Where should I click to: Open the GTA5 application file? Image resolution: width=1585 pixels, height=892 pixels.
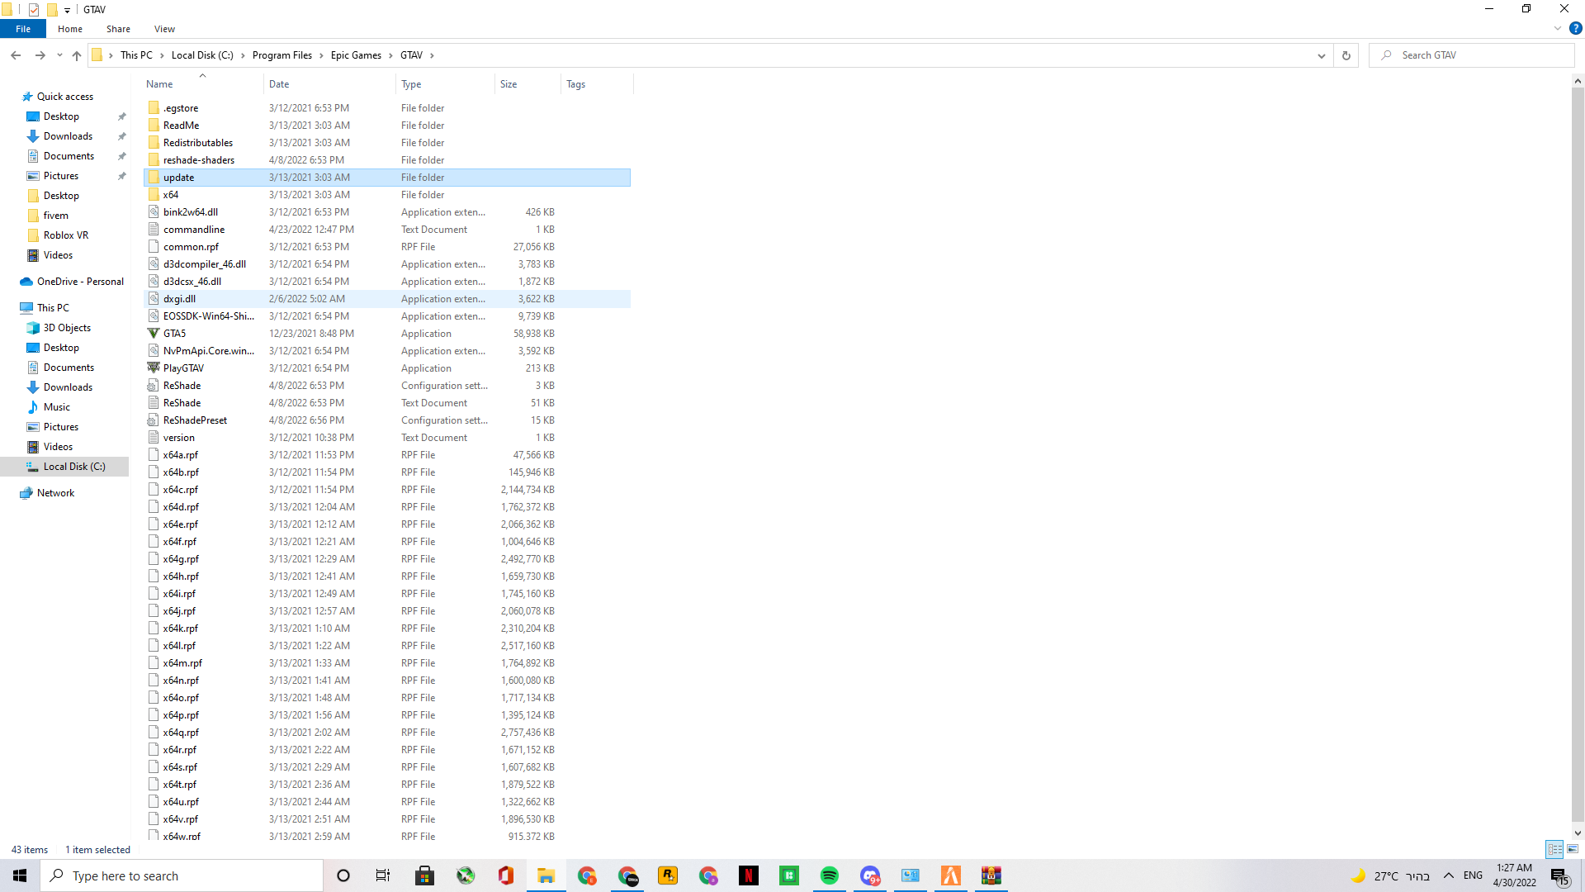pyautogui.click(x=174, y=334)
